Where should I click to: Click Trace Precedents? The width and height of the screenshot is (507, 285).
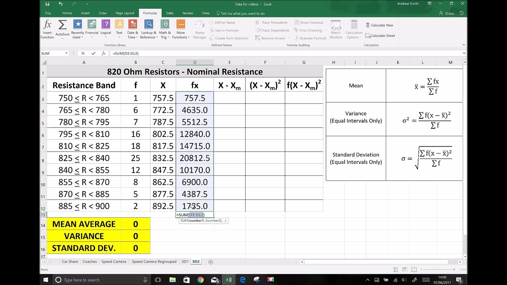(271, 23)
